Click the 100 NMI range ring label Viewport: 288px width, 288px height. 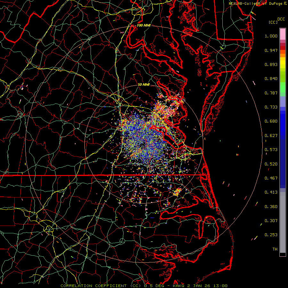pos(144,25)
